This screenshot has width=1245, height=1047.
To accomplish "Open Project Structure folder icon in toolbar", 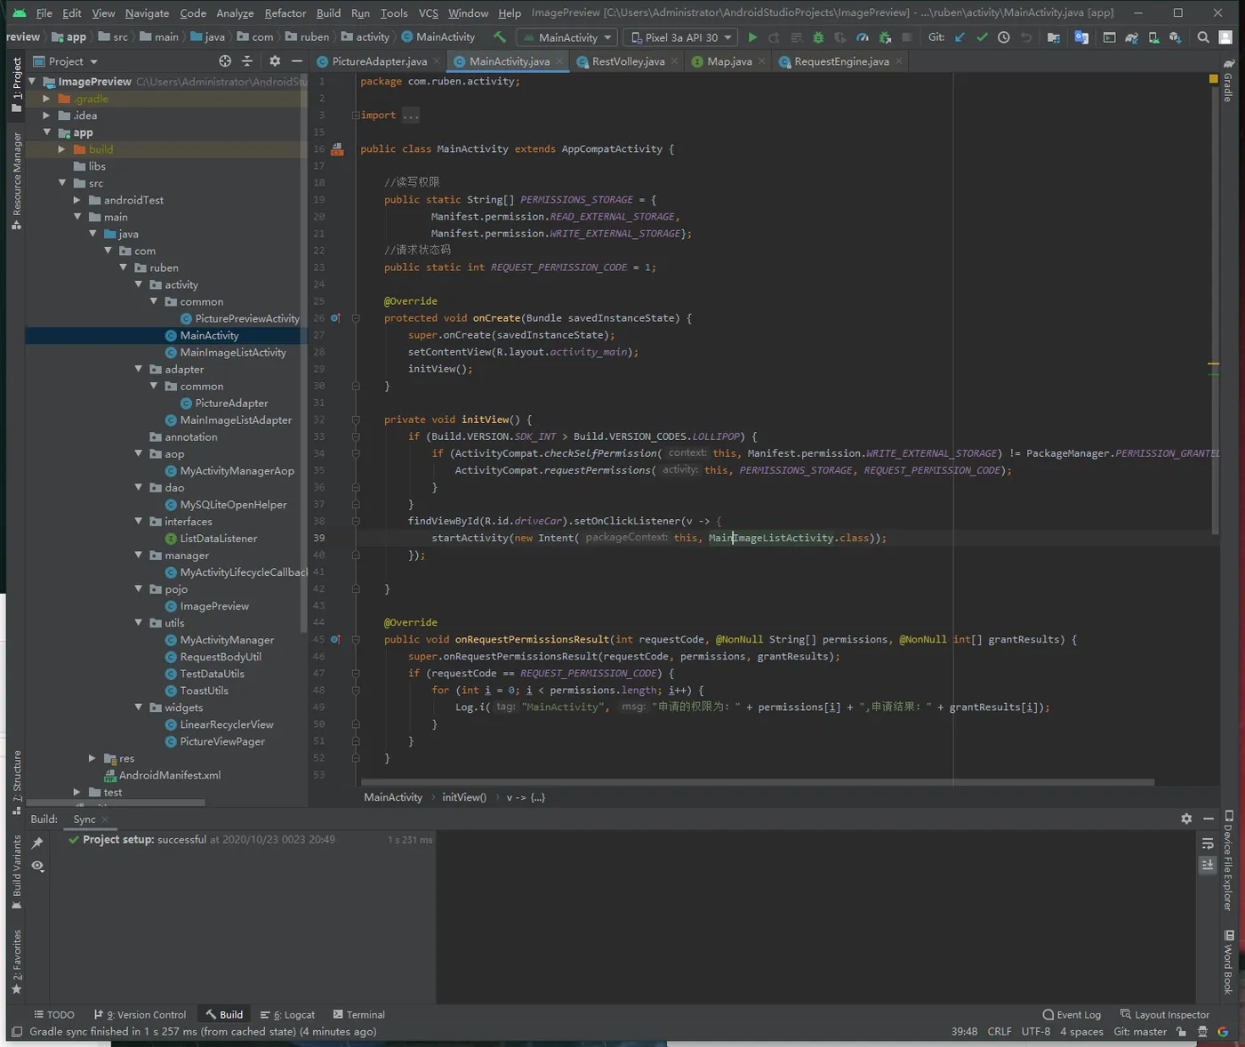I will click(1054, 37).
